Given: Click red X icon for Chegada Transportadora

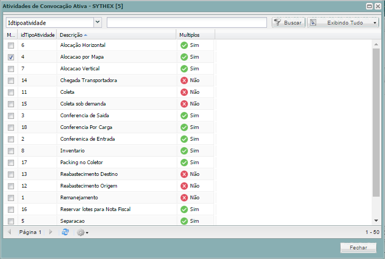Looking at the screenshot, I should tap(184, 80).
